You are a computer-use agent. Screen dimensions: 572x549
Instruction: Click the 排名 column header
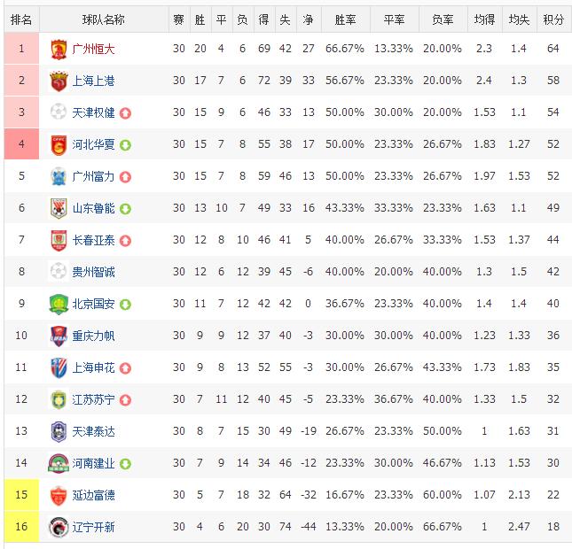click(22, 19)
